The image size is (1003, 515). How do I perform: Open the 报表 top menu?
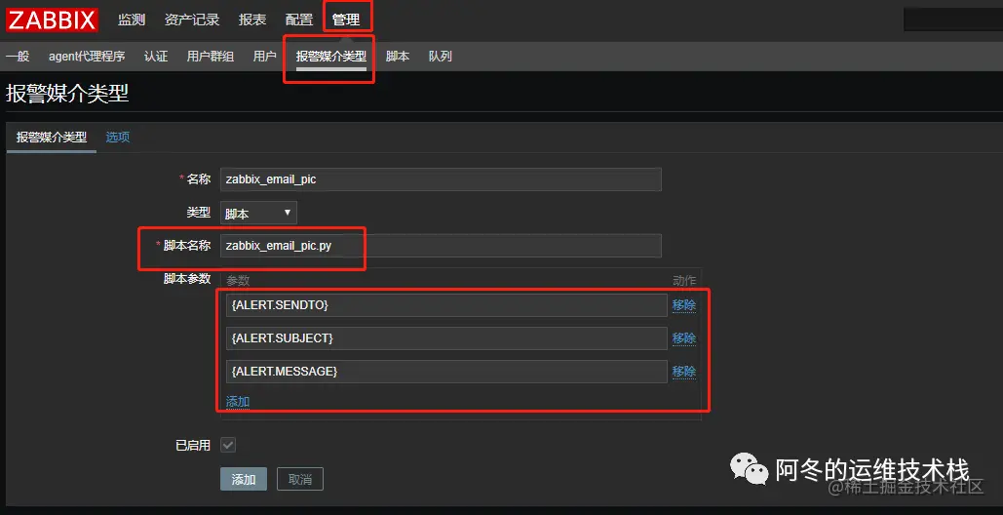252,20
